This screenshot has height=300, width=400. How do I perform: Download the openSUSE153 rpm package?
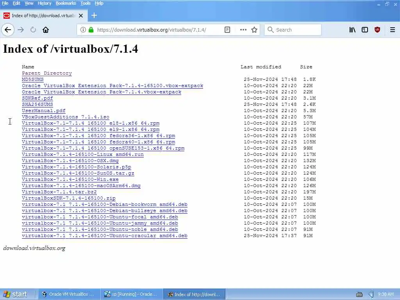103,148
